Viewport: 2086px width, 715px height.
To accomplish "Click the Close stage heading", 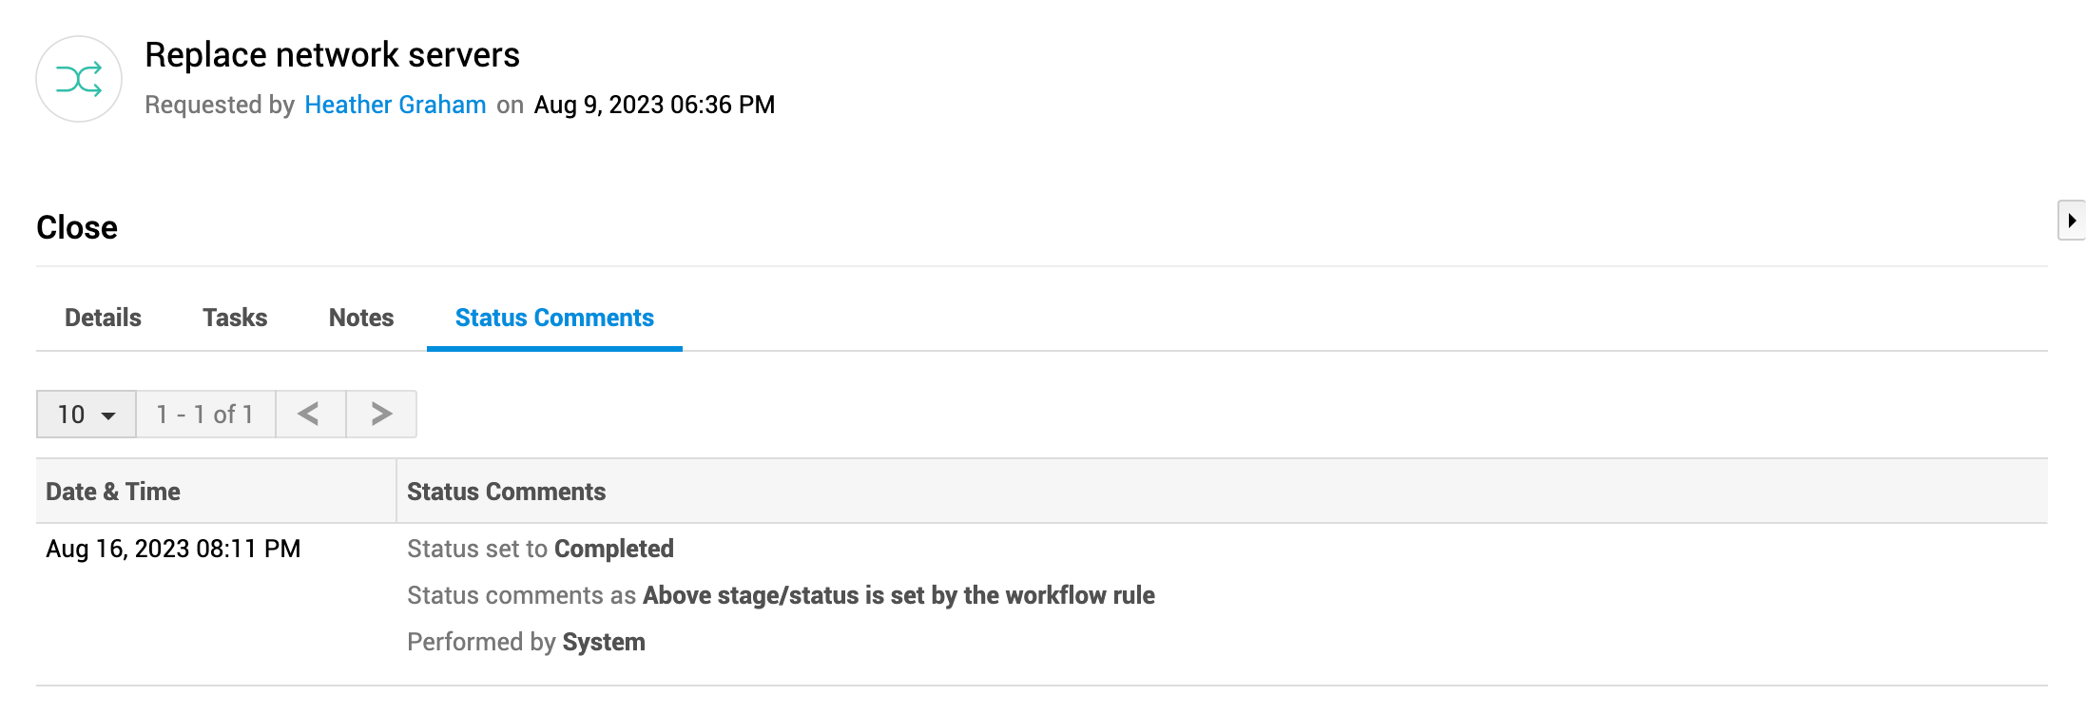I will pyautogui.click(x=77, y=228).
